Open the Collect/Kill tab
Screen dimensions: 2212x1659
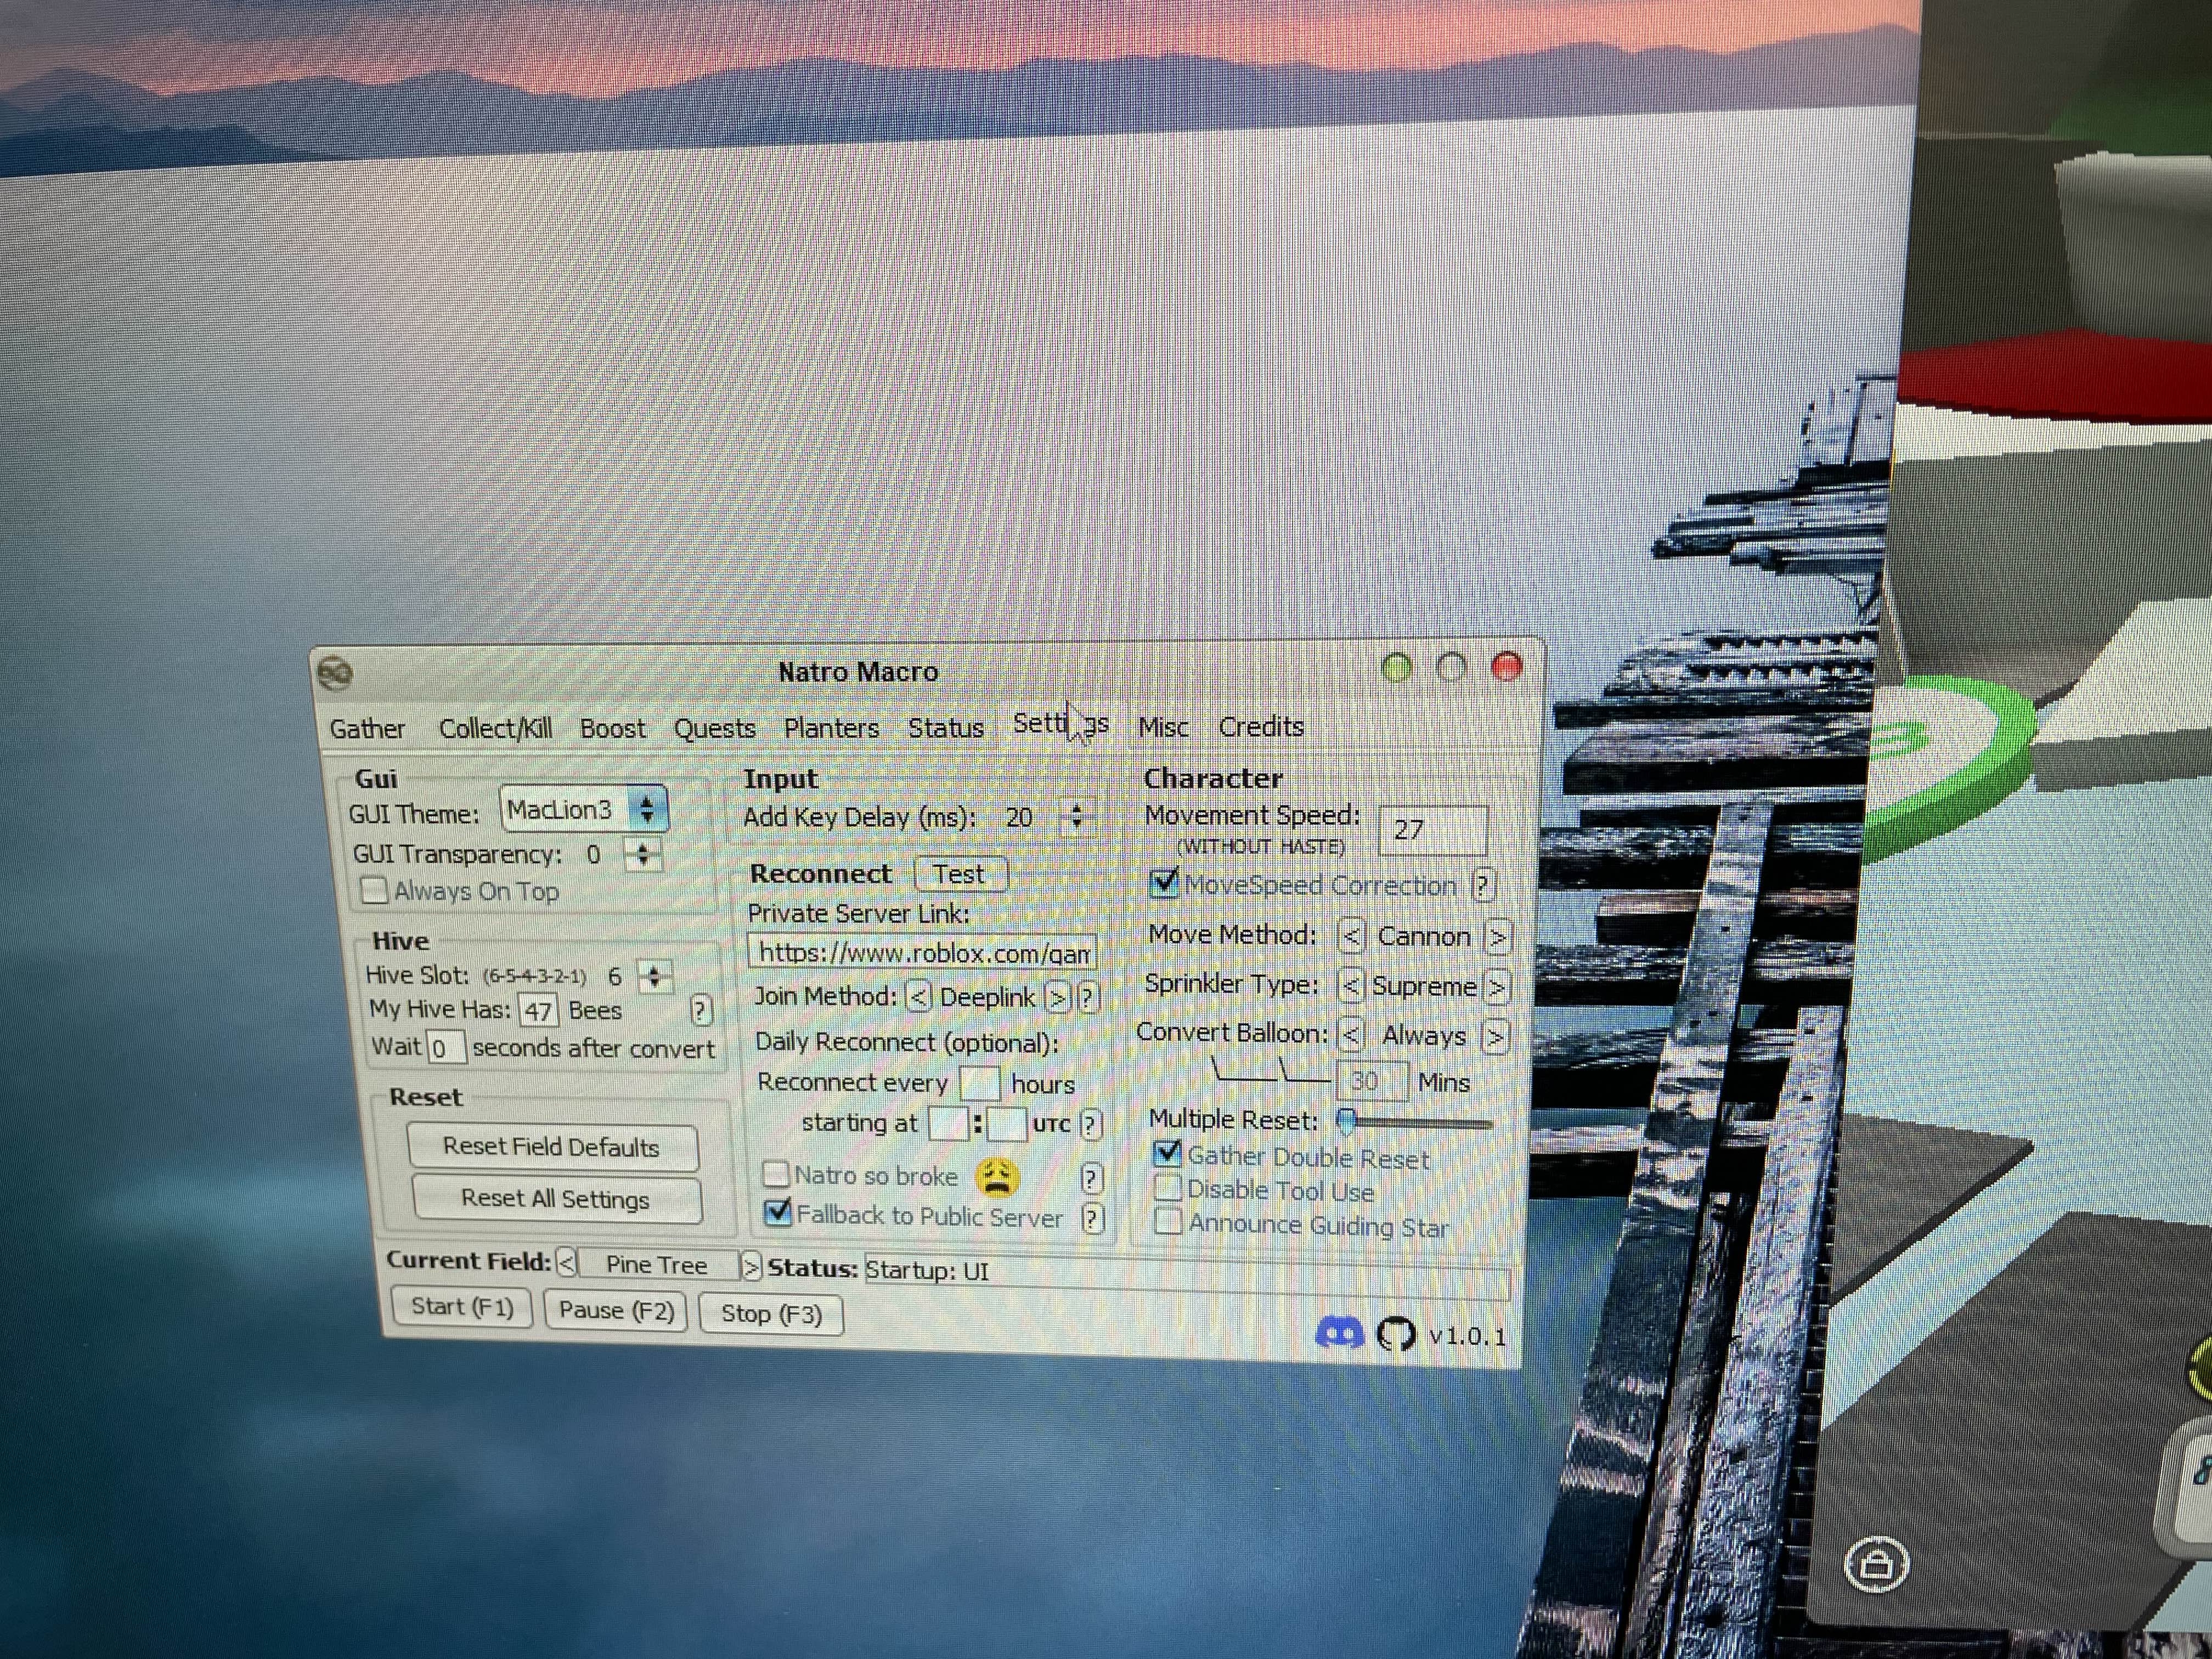pyautogui.click(x=495, y=728)
